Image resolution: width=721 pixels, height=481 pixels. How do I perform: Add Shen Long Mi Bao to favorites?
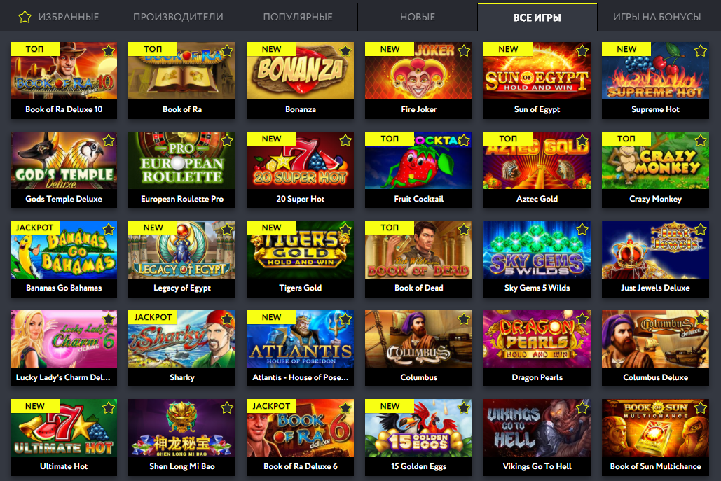227,407
